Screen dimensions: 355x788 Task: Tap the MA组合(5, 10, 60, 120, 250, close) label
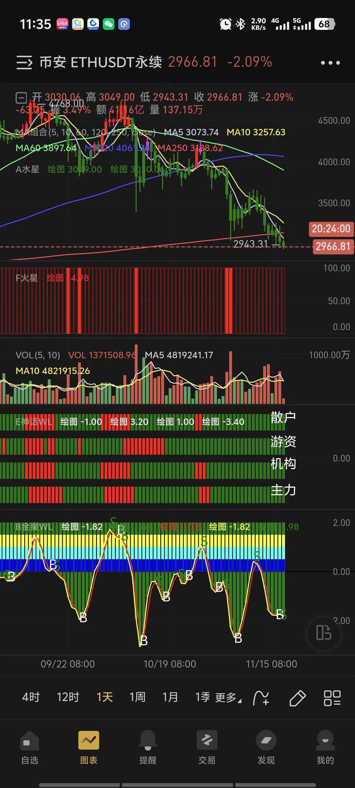click(85, 132)
